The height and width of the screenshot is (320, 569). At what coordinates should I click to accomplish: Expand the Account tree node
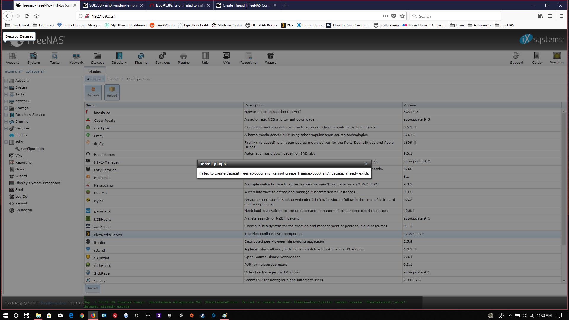click(x=6, y=81)
